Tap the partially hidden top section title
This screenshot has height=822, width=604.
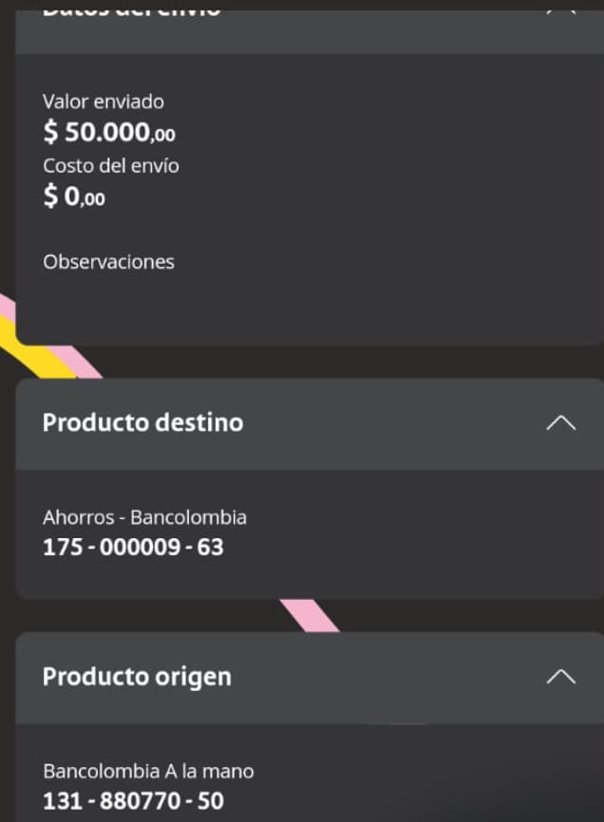coord(132,9)
